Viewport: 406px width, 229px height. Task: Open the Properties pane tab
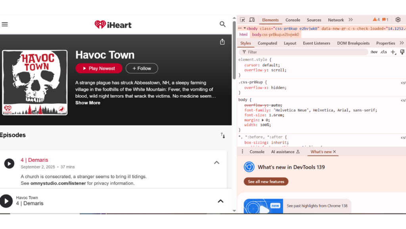385,43
